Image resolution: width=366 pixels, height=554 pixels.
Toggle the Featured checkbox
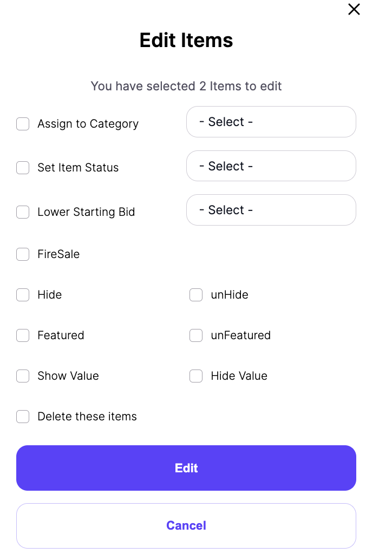(23, 335)
